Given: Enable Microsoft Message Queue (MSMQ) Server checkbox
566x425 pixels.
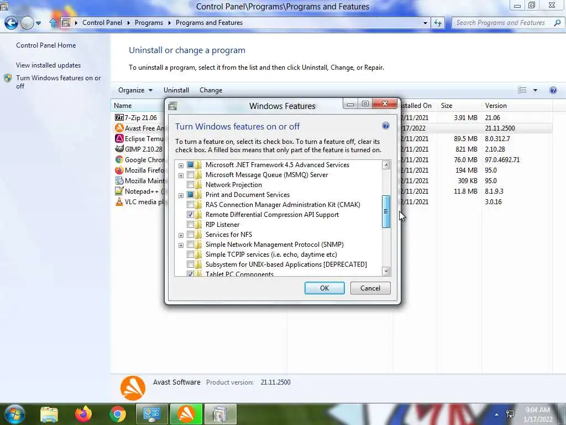Looking at the screenshot, I should pos(190,174).
